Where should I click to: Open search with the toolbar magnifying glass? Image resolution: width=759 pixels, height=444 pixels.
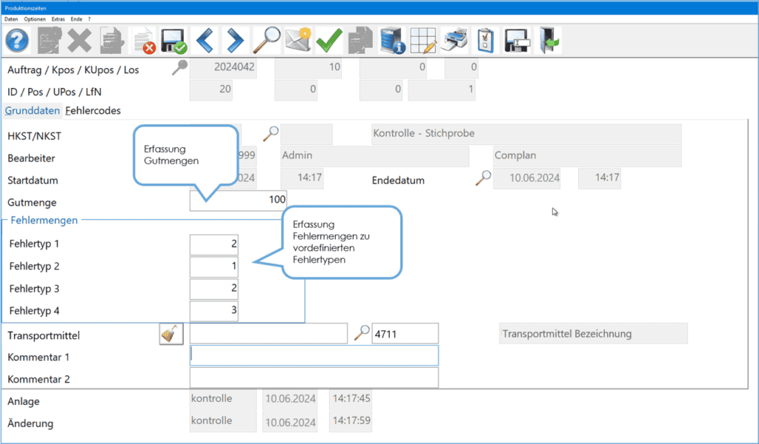[x=267, y=40]
